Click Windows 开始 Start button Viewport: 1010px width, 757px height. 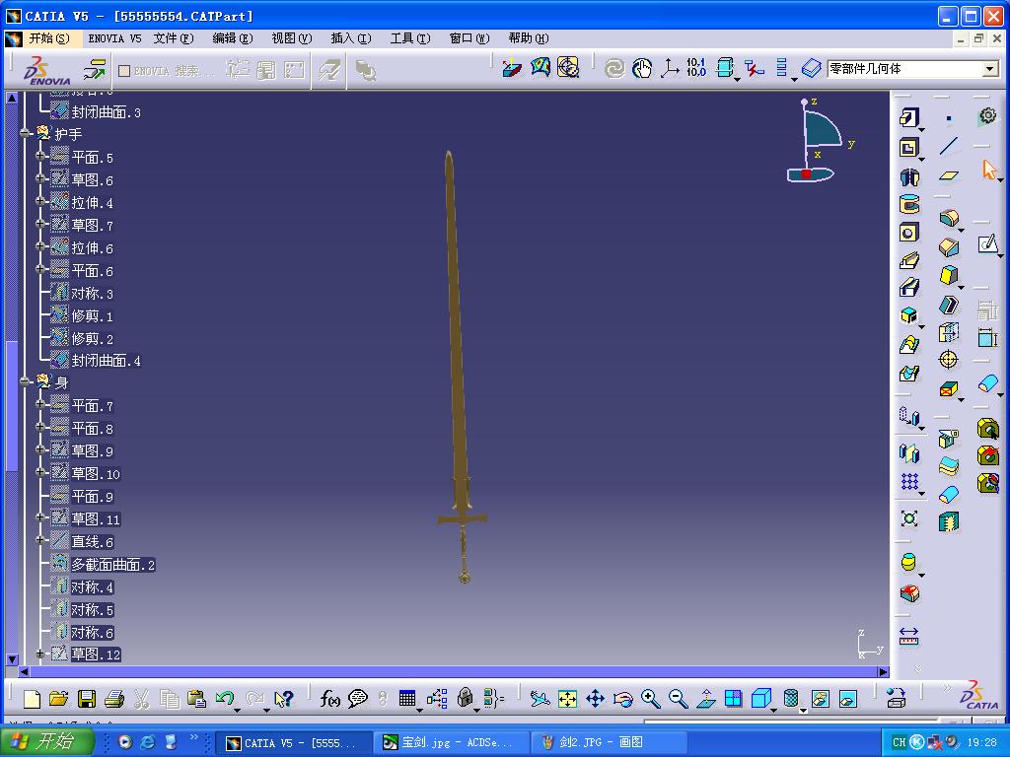tap(46, 742)
